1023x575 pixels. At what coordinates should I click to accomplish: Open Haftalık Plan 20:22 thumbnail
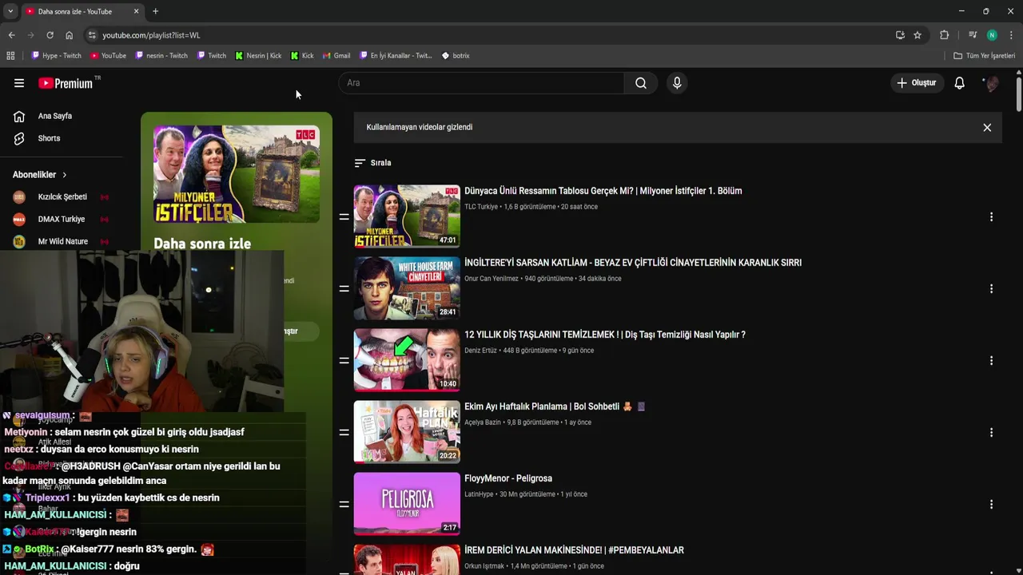407,431
